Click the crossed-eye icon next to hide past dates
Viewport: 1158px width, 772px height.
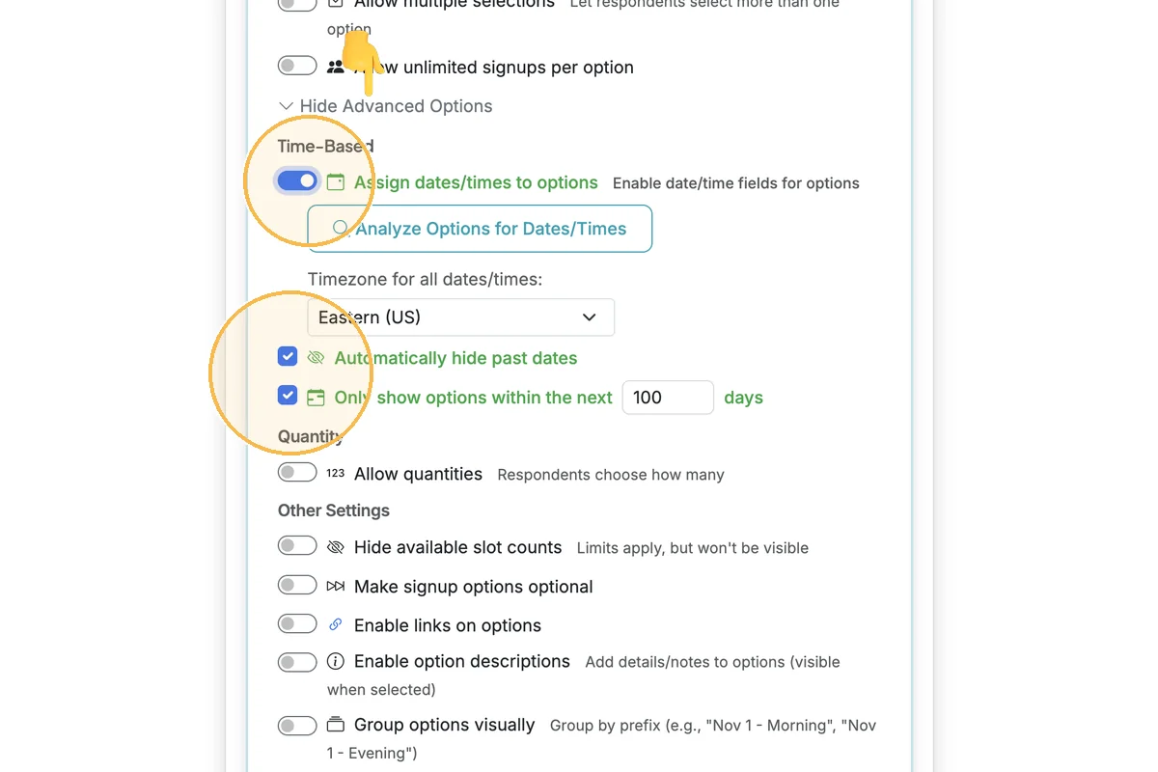coord(316,357)
